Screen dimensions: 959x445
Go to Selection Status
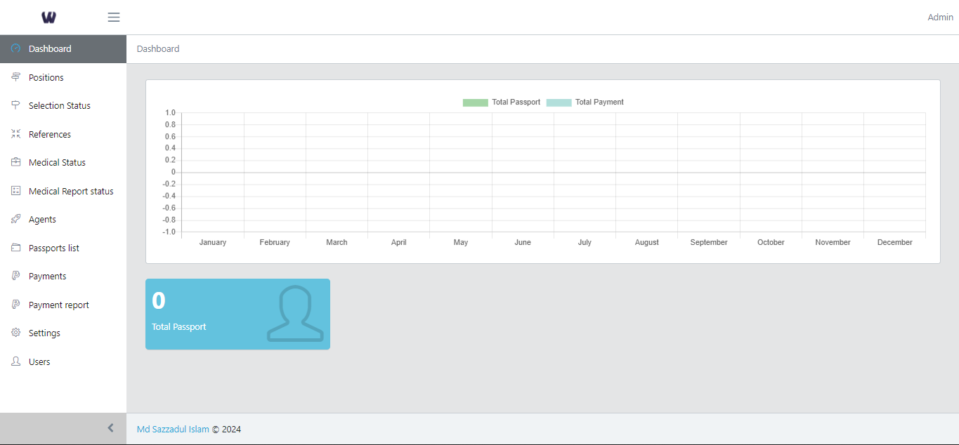(x=63, y=105)
